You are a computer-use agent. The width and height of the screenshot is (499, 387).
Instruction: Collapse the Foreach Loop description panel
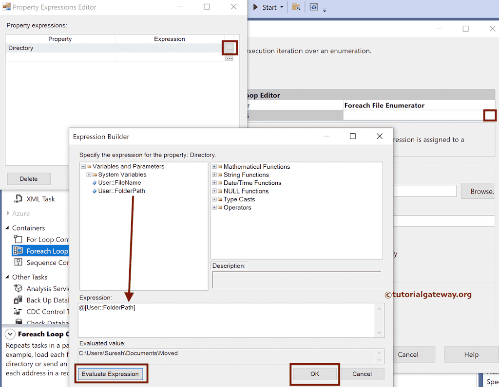click(10, 334)
